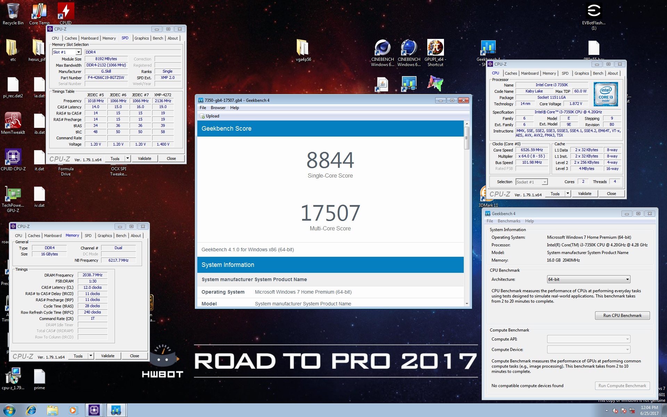The image size is (667, 417).
Task: Open File menu in Geekbench results window
Action: 203,108
